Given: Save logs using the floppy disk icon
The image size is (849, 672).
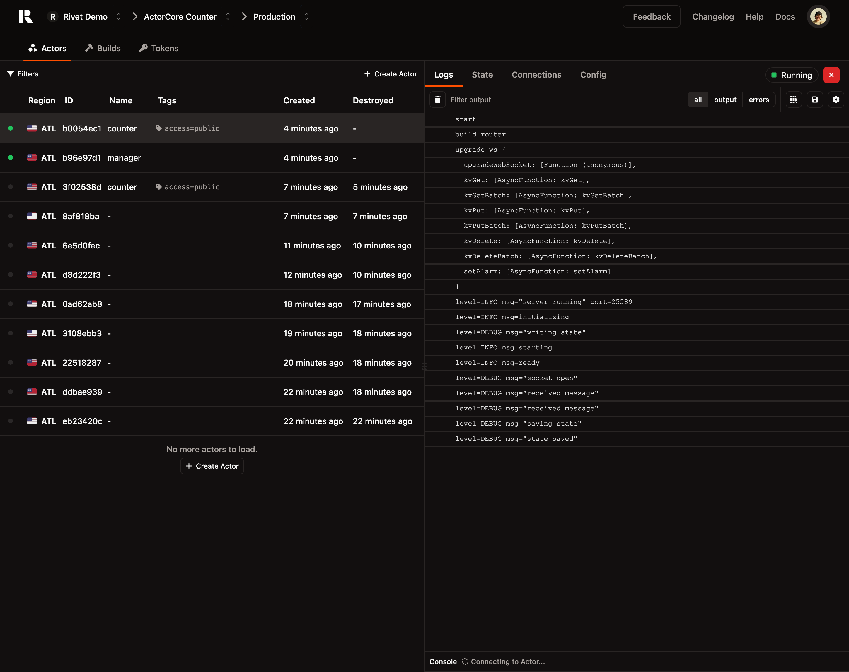Looking at the screenshot, I should (x=815, y=100).
